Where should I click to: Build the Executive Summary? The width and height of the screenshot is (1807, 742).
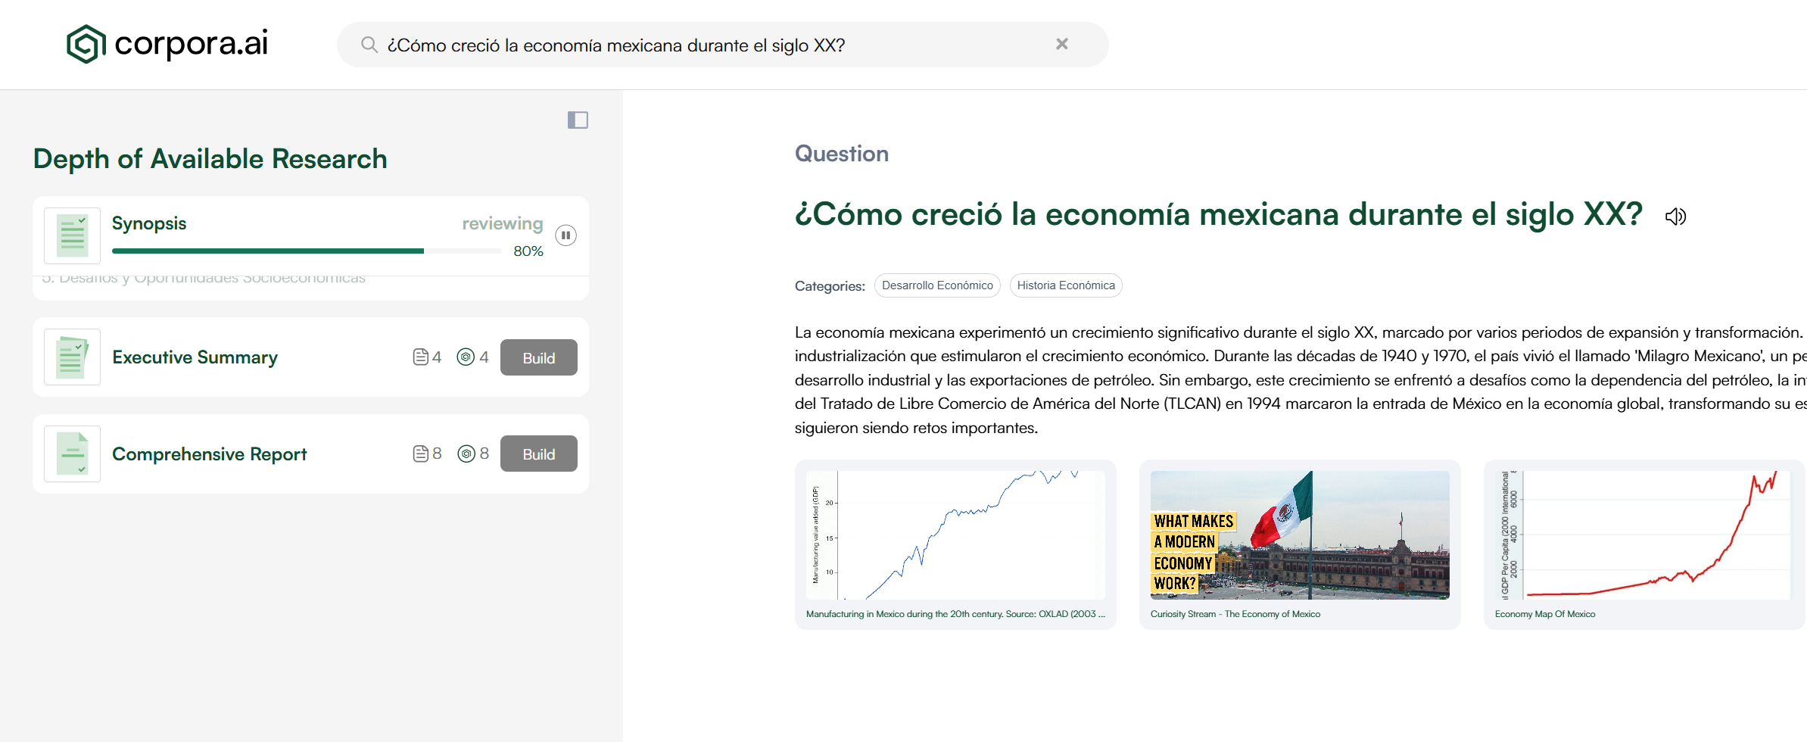538,357
